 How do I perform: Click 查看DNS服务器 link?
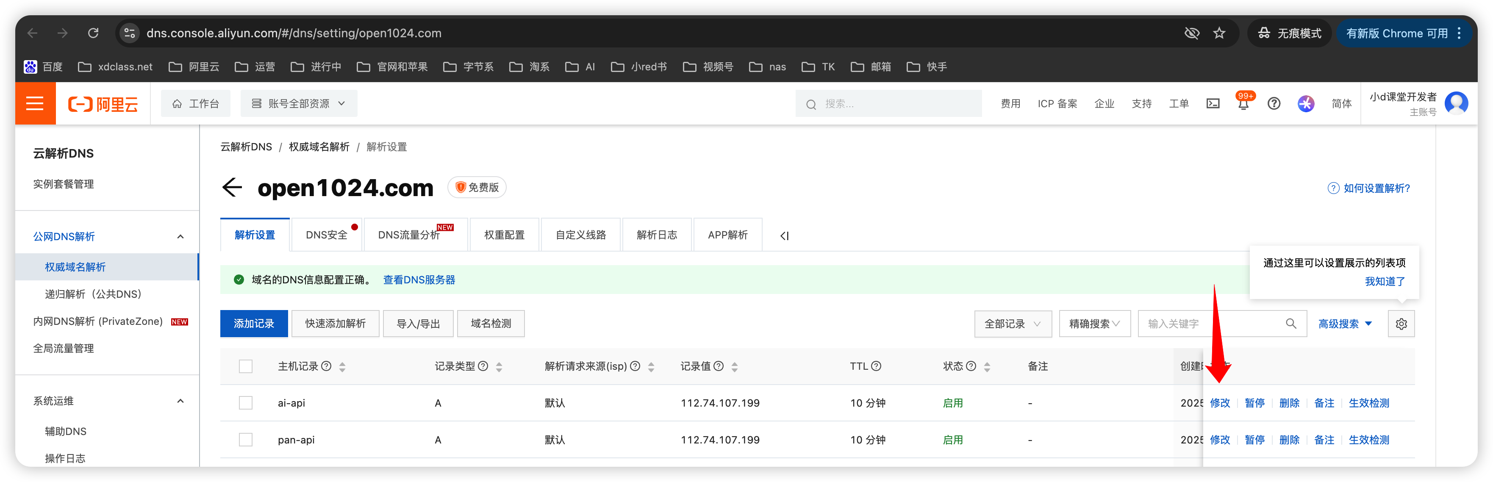point(419,280)
